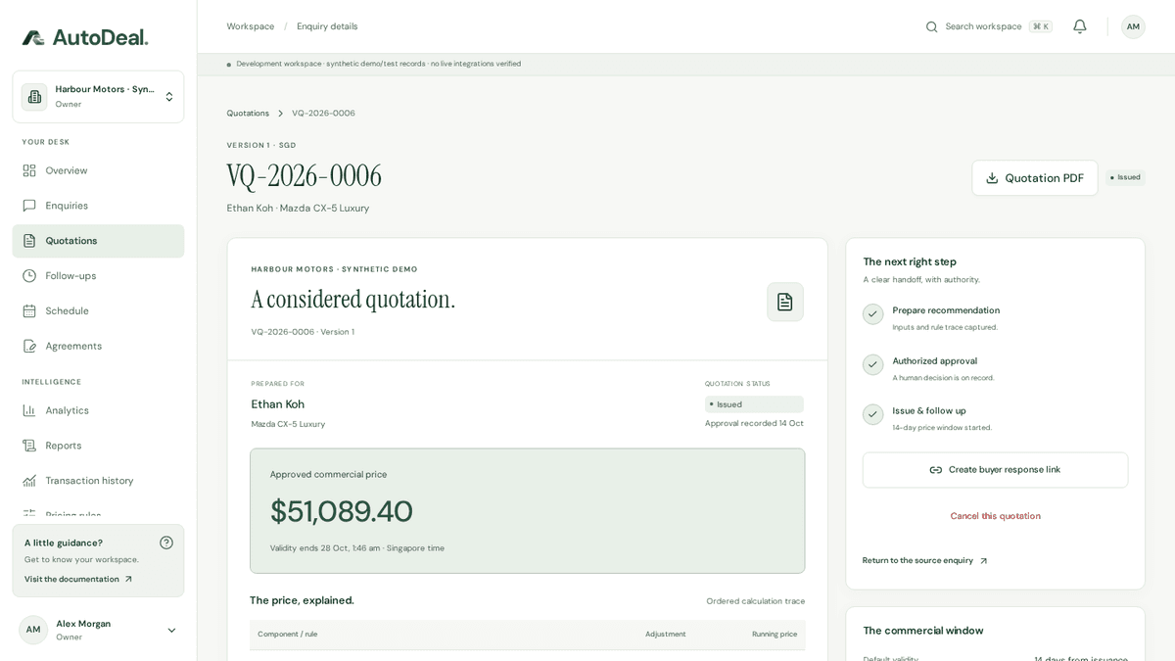Image resolution: width=1175 pixels, height=661 pixels.
Task: Click the Harbour Motors building icon
Action: (x=34, y=97)
